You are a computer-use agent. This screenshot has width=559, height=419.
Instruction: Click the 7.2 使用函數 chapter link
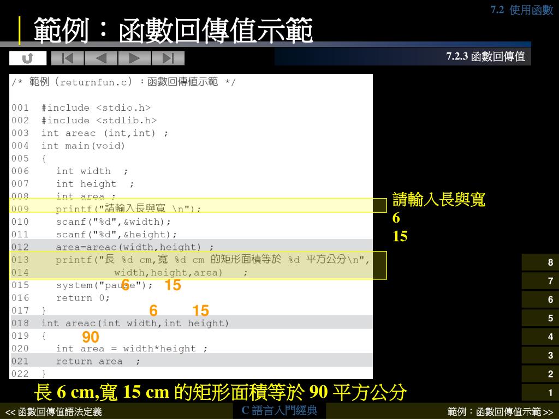tap(521, 10)
